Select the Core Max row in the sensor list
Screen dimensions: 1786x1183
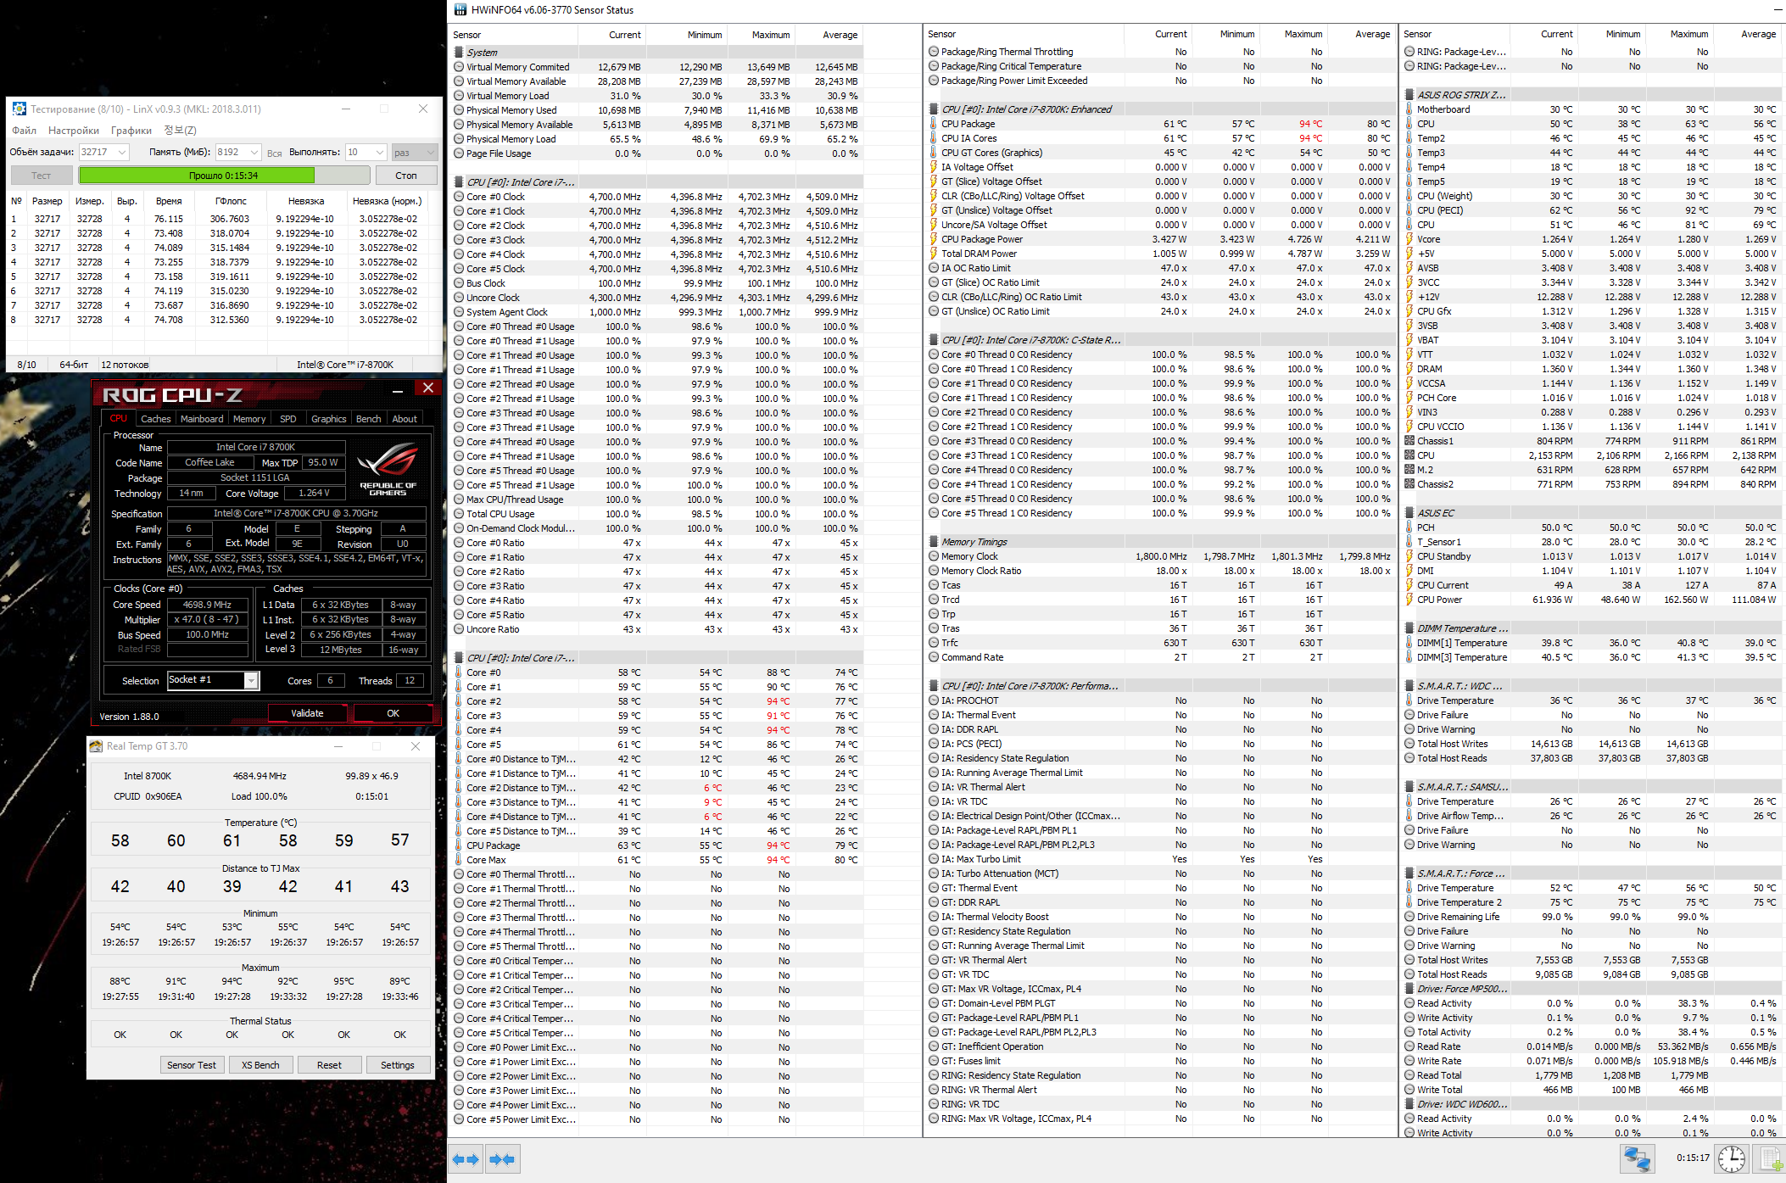coord(486,860)
